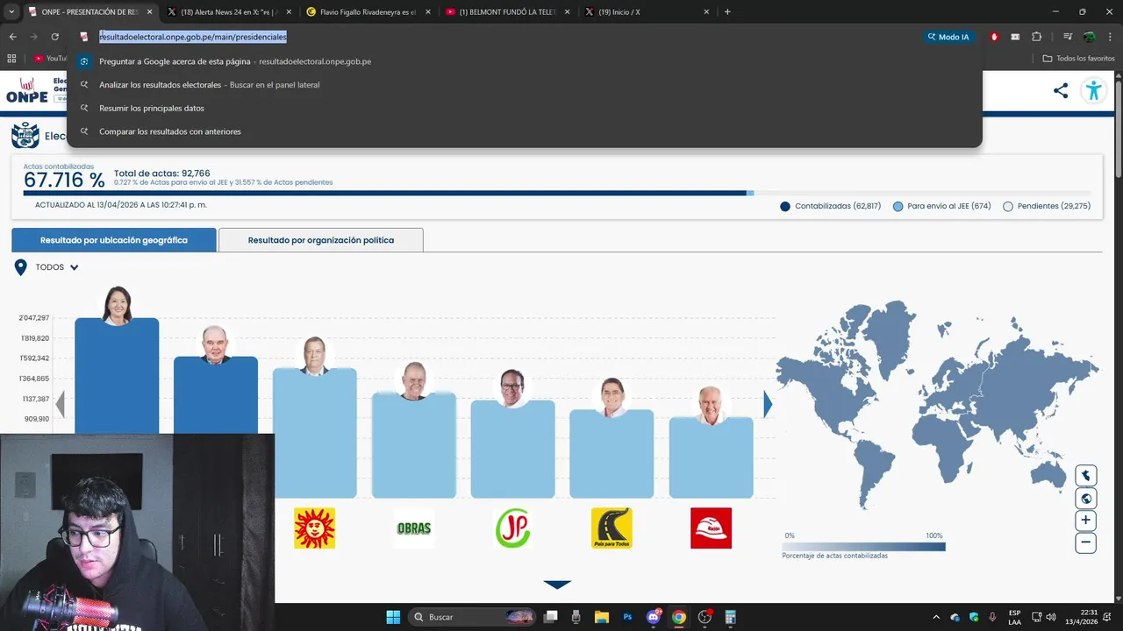Image resolution: width=1123 pixels, height=631 pixels.
Task: Click the ESP LAA language indicator
Action: [1014, 617]
